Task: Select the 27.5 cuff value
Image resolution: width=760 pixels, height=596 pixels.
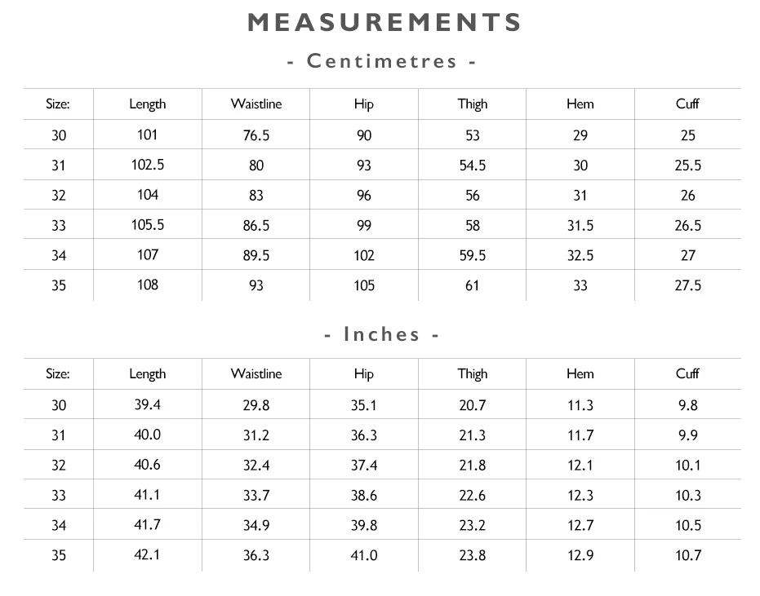Action: (688, 285)
